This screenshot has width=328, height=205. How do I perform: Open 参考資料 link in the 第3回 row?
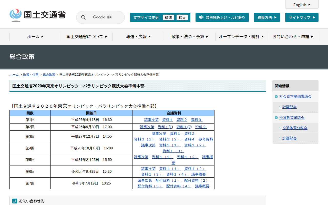[206, 139]
